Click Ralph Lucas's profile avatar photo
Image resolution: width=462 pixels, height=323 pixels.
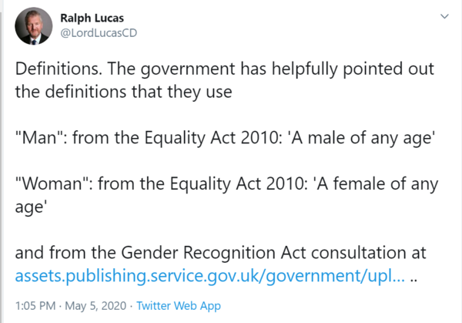[35, 27]
